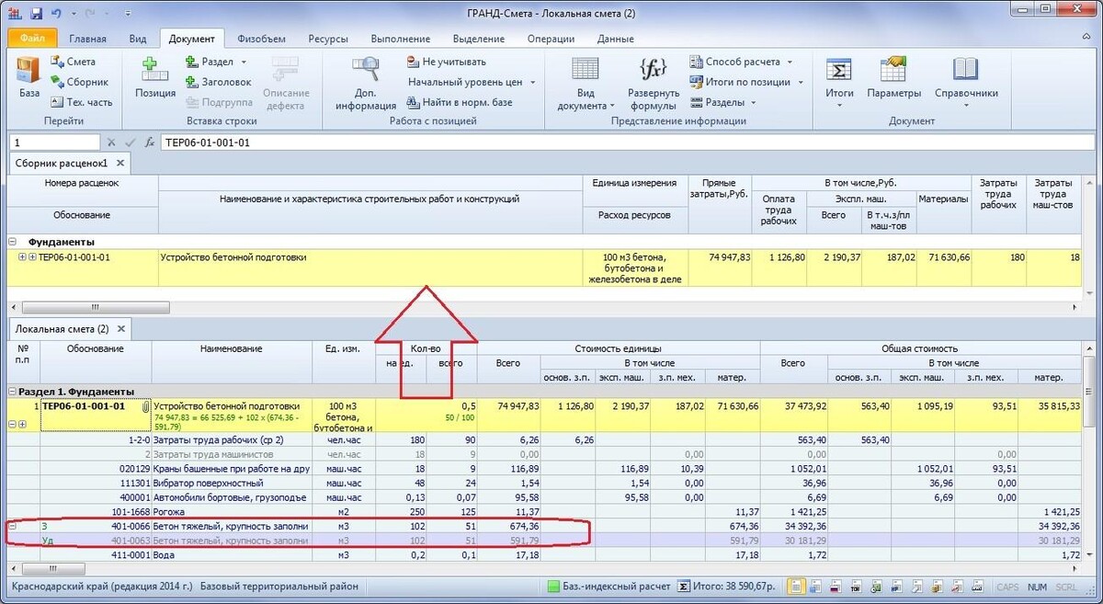Click the ТОИ icon in the status bar
The width and height of the screenshot is (1103, 604).
tap(854, 587)
